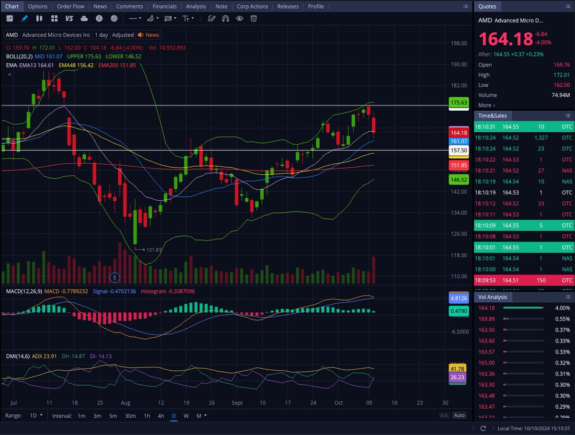Delete drawings with the trash icon
575x435 pixels.
[x=253, y=18]
